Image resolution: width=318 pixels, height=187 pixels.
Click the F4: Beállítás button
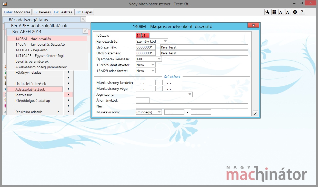63,12
